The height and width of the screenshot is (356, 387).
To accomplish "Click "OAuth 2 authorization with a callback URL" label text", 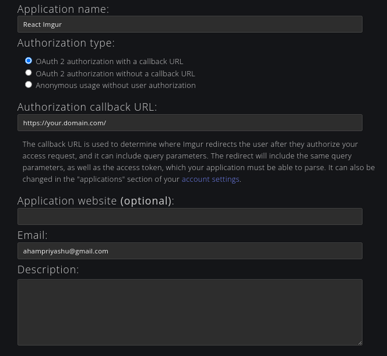I will (110, 62).
